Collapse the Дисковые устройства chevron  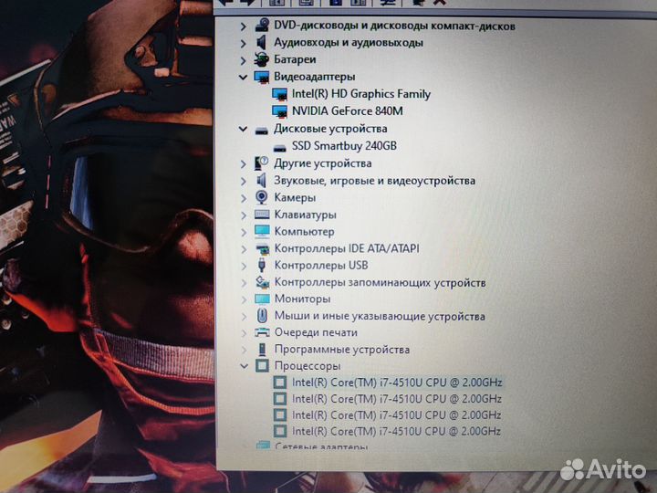click(x=243, y=129)
